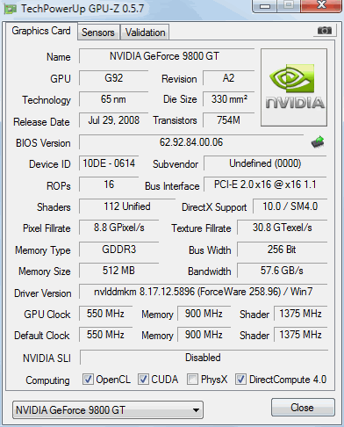344x427 pixels.
Task: Click the GPU-Z title bar app icon
Action: [x=10, y=9]
